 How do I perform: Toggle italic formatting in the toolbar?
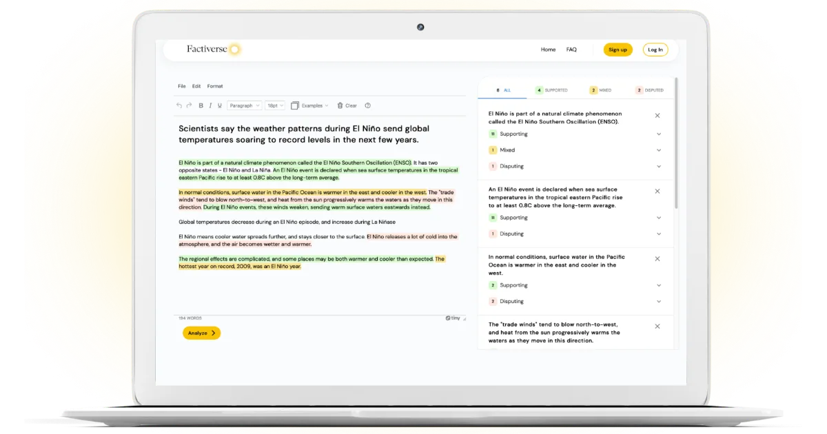point(210,105)
